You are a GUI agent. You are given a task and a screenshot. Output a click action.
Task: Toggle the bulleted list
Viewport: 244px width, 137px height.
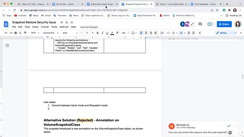coord(173,33)
